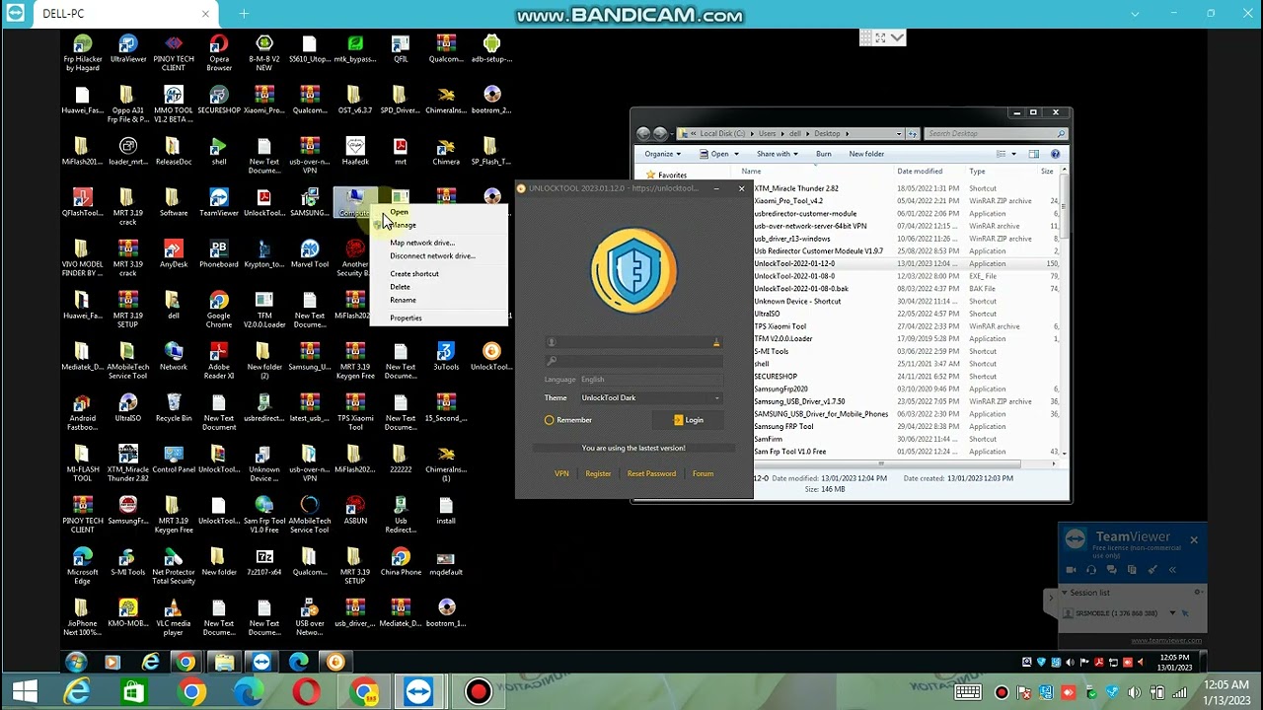Select the ASBUN desktop shortcut
Image resolution: width=1263 pixels, height=710 pixels.
(x=355, y=511)
